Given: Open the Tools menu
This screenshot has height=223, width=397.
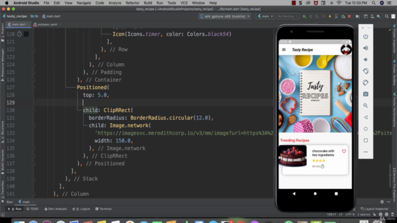Looking at the screenshot, I should [171, 3].
